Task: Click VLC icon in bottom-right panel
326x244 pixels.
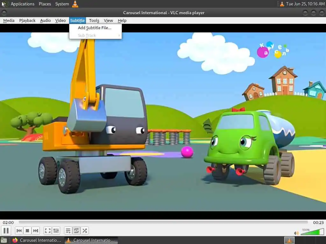Action: click(x=289, y=240)
